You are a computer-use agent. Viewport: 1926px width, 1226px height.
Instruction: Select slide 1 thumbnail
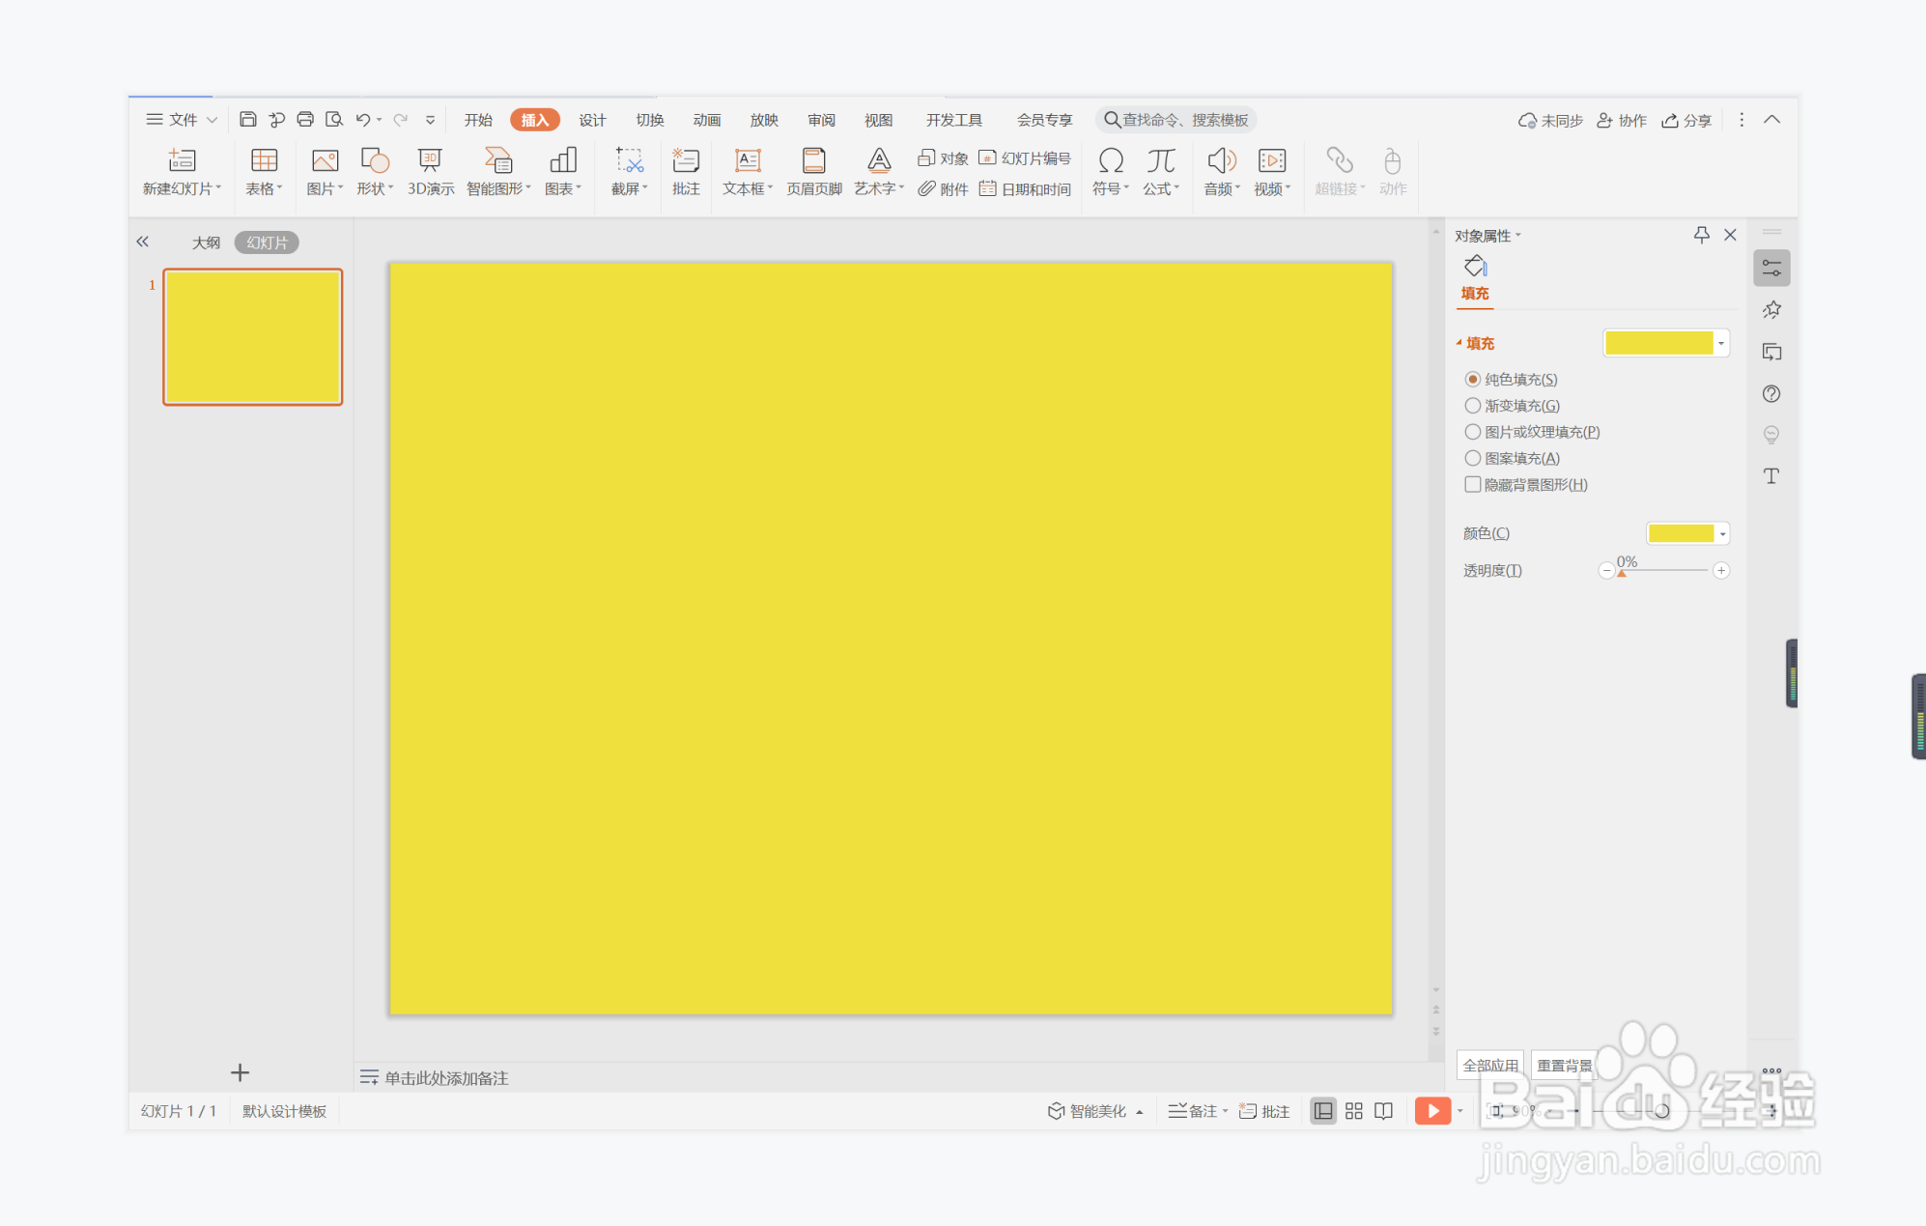click(253, 337)
